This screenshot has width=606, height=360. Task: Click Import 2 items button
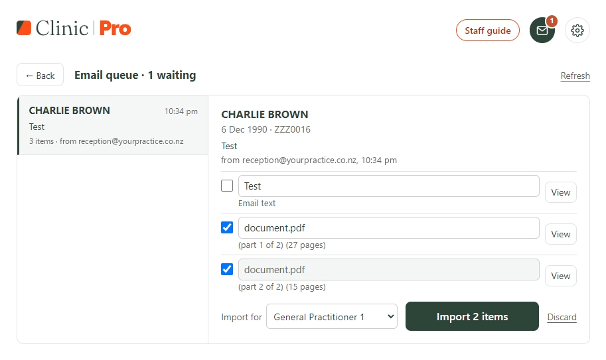[473, 316]
